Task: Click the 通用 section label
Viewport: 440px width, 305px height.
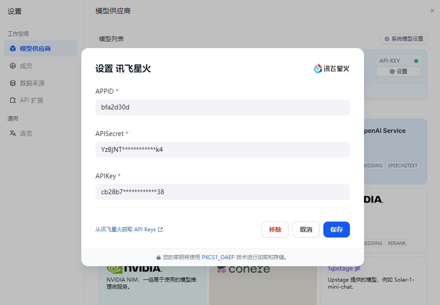Action: [13, 119]
